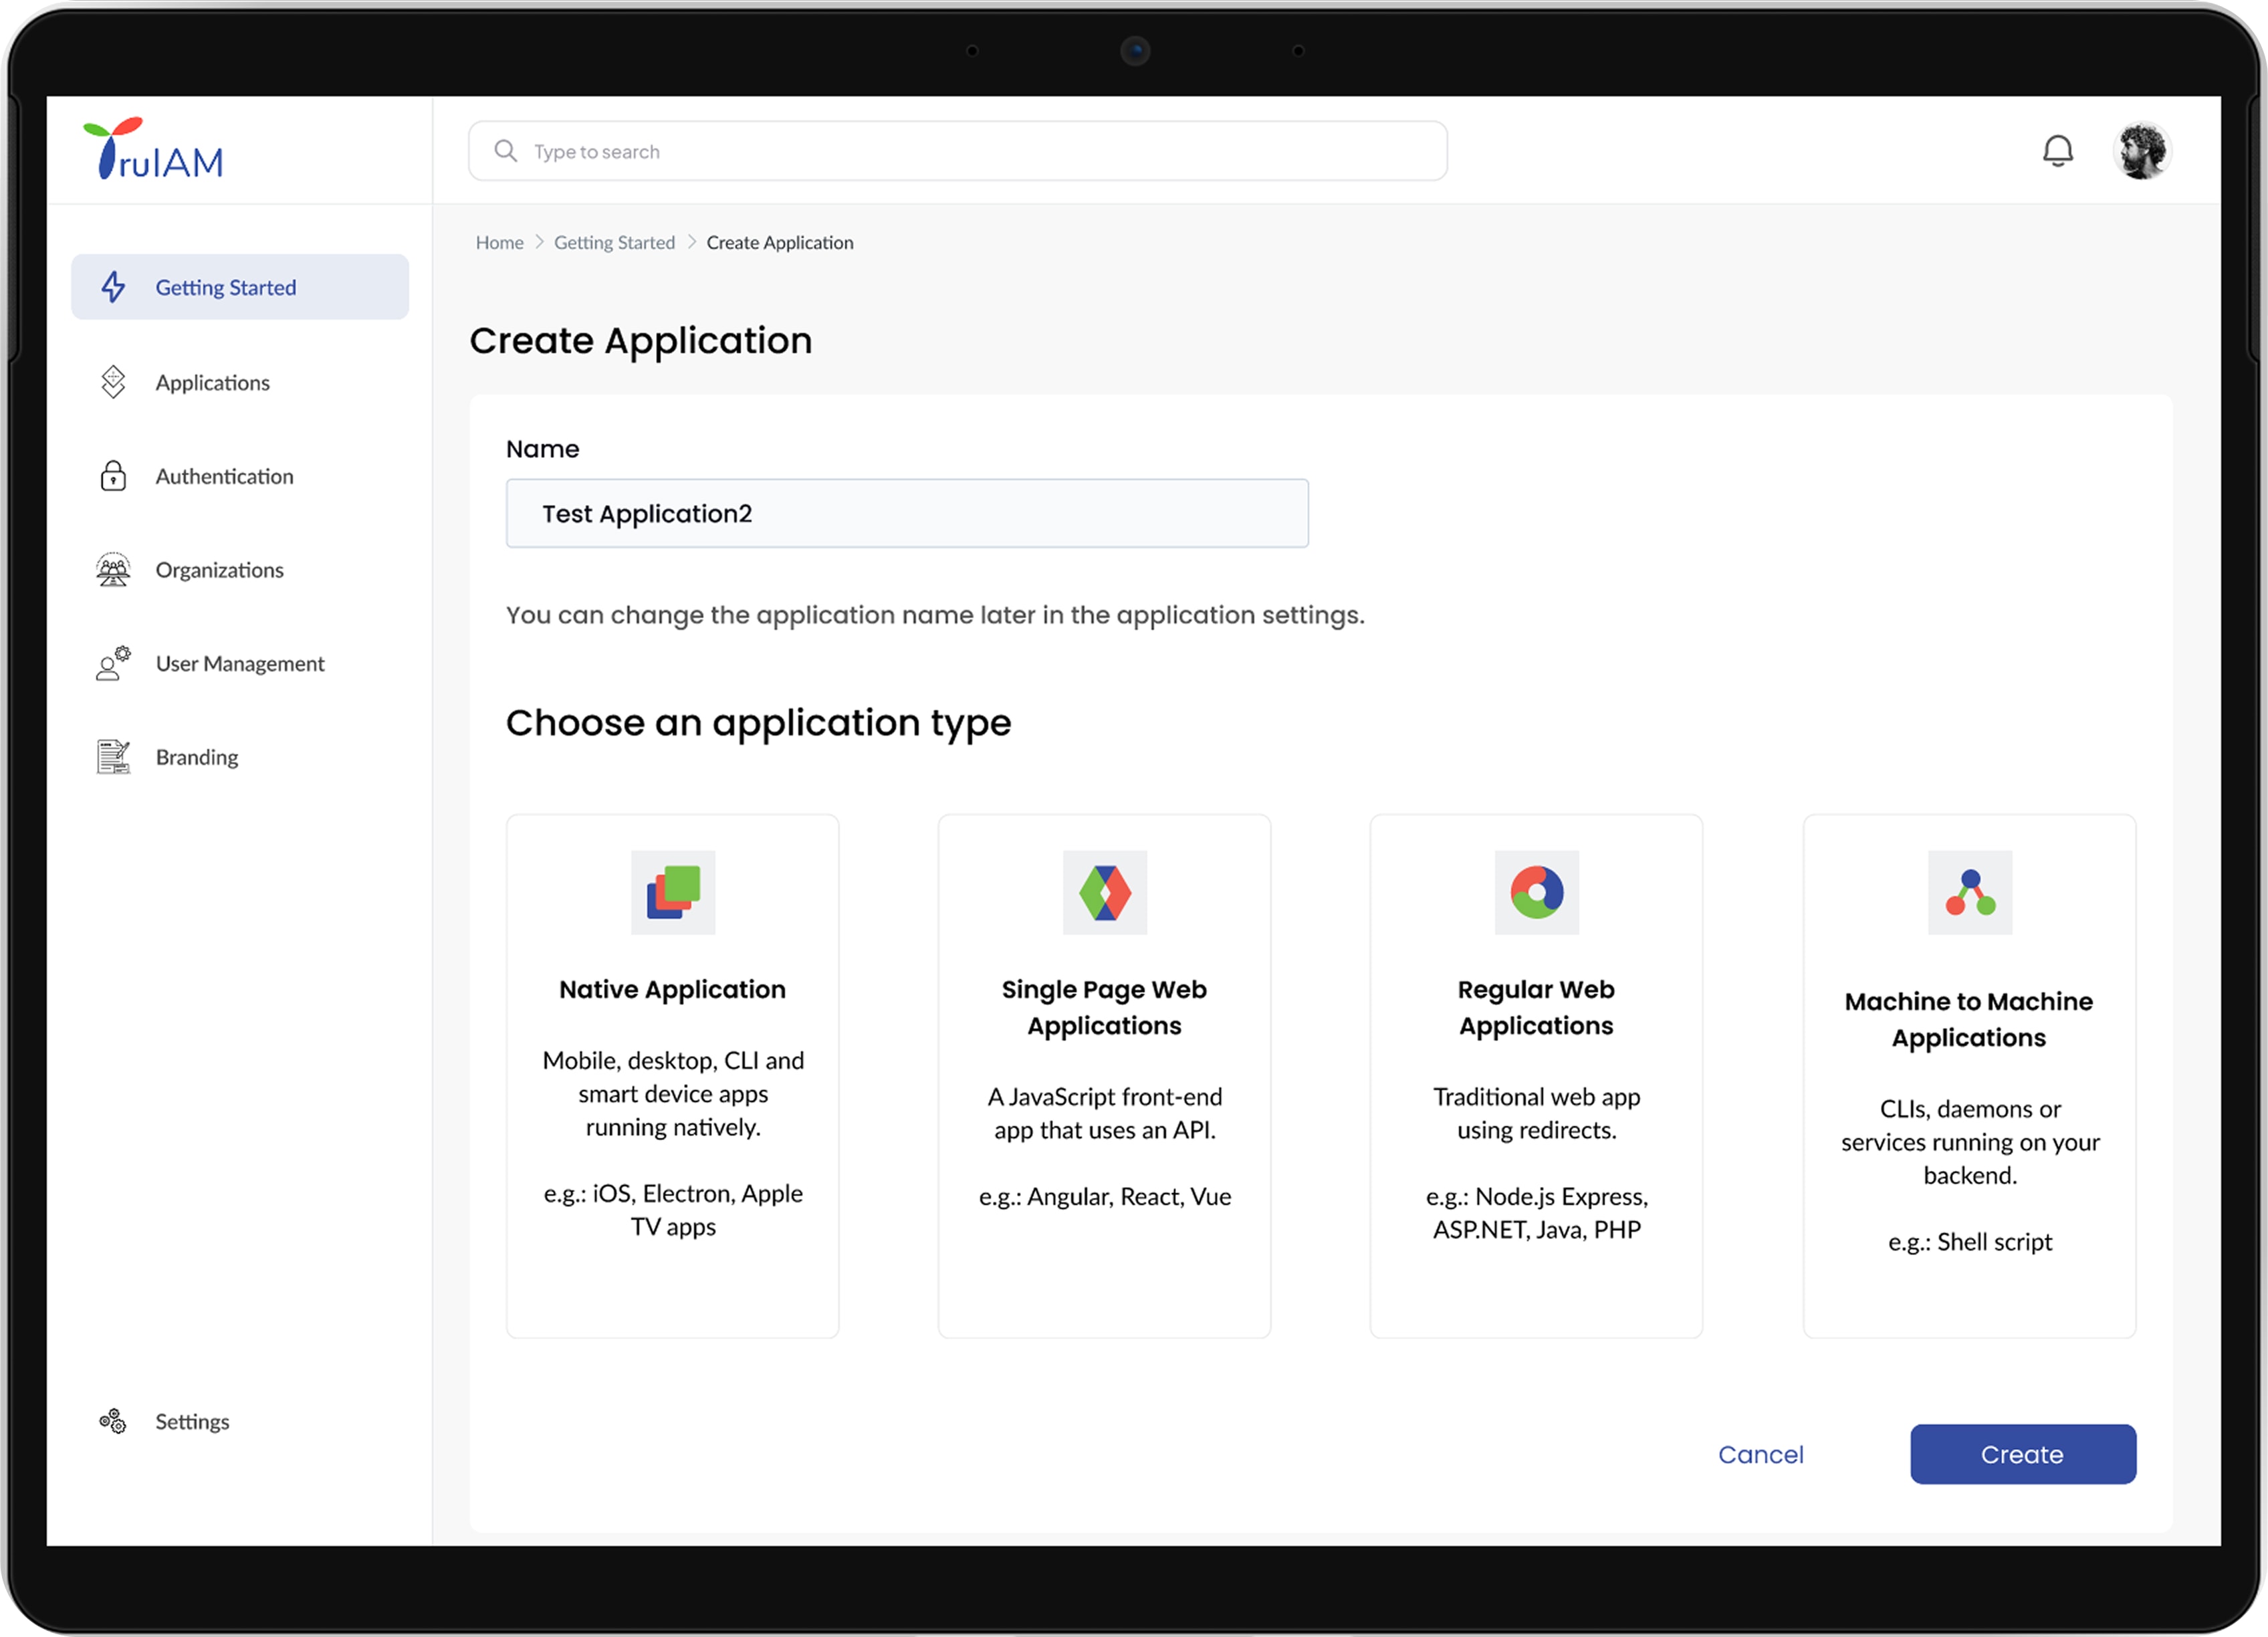2268x1637 pixels.
Task: Open the user profile avatar
Action: tap(2141, 151)
